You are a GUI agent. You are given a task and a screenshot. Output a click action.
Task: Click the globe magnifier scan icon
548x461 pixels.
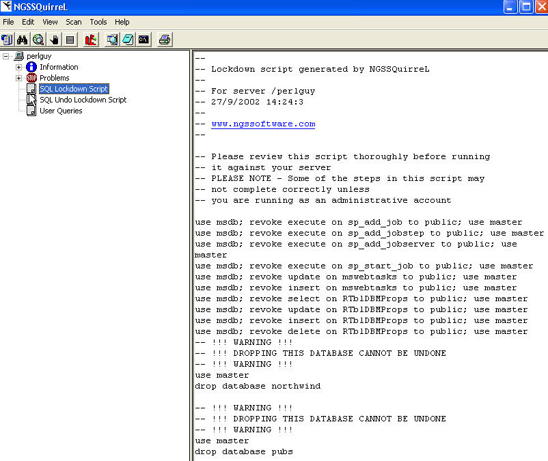coord(38,40)
